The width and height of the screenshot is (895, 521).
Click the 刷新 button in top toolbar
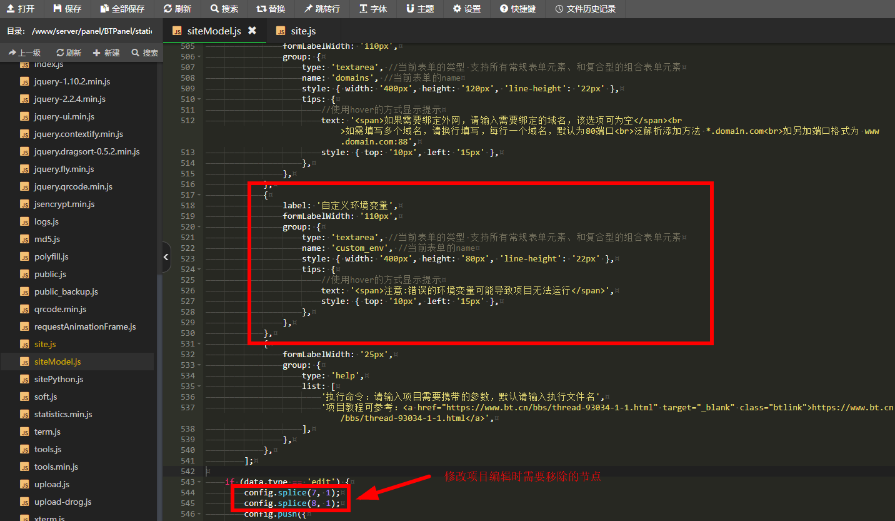pos(177,9)
